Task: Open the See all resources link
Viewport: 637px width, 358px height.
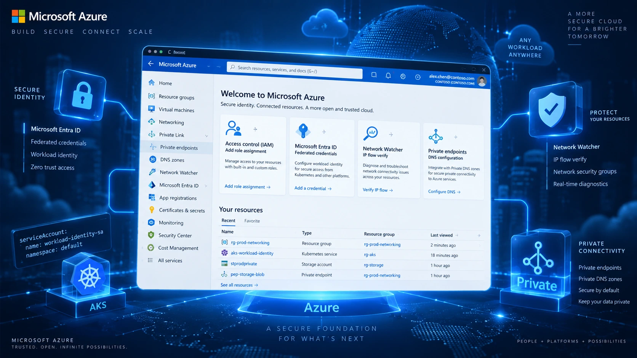Action: coord(239,285)
